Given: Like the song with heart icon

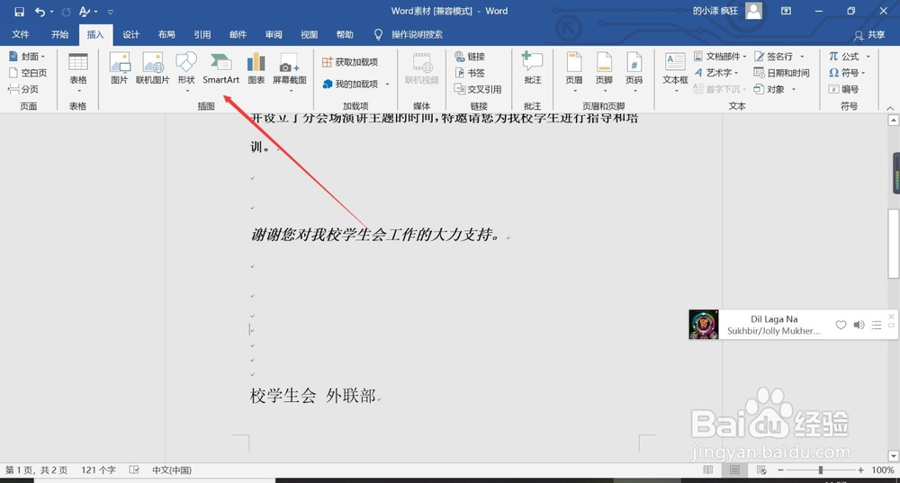Looking at the screenshot, I should click(841, 326).
